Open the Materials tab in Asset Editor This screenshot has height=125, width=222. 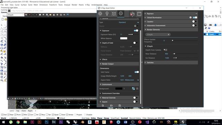[x=100, y=14]
